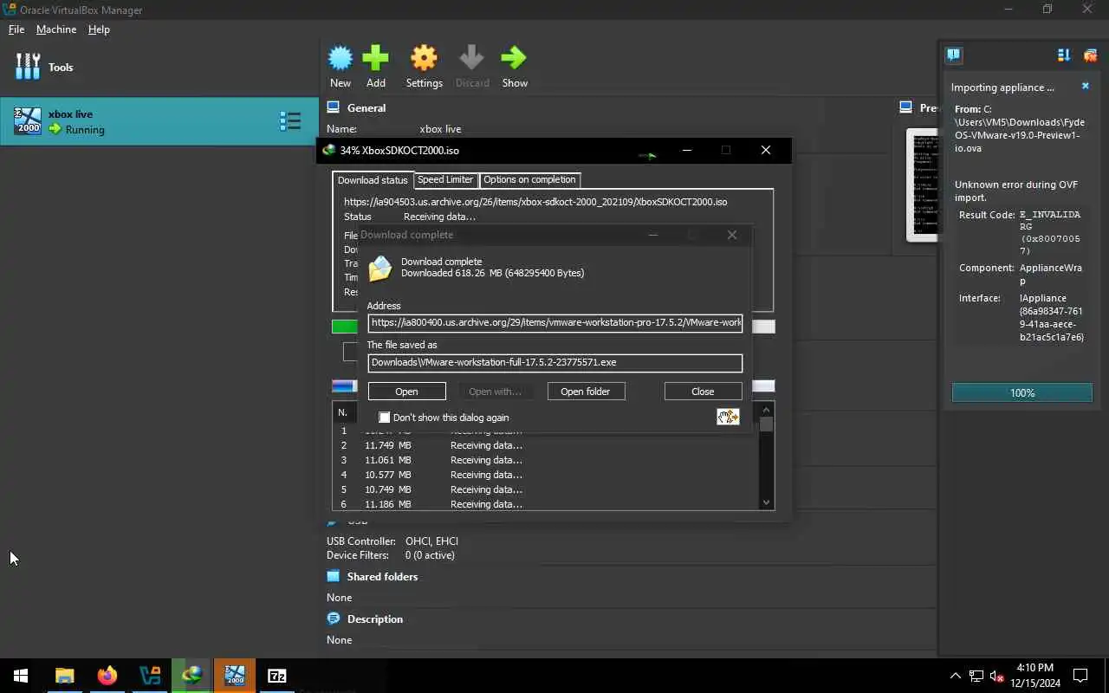The width and height of the screenshot is (1109, 693).
Task: Click VirtualBox Manager taskbar icon
Action: click(x=149, y=676)
